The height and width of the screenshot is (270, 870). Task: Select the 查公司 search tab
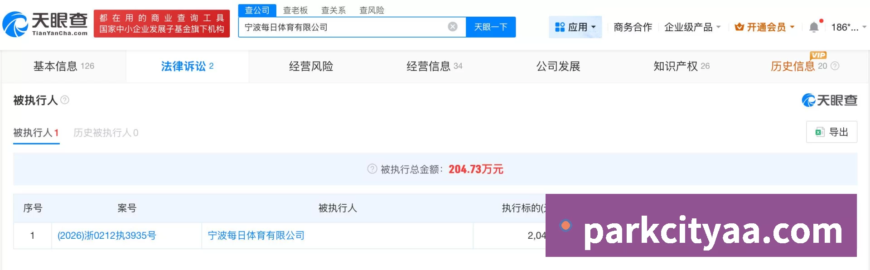(x=257, y=10)
